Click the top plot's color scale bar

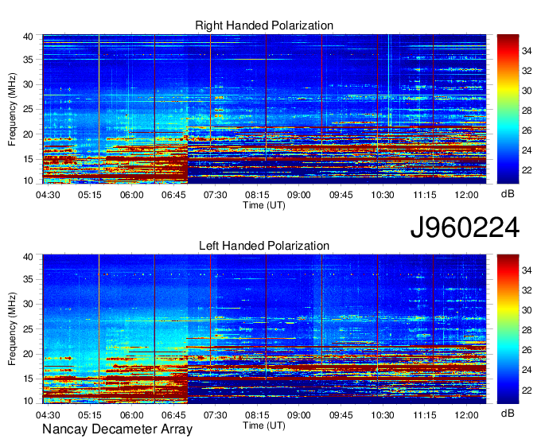(508, 109)
